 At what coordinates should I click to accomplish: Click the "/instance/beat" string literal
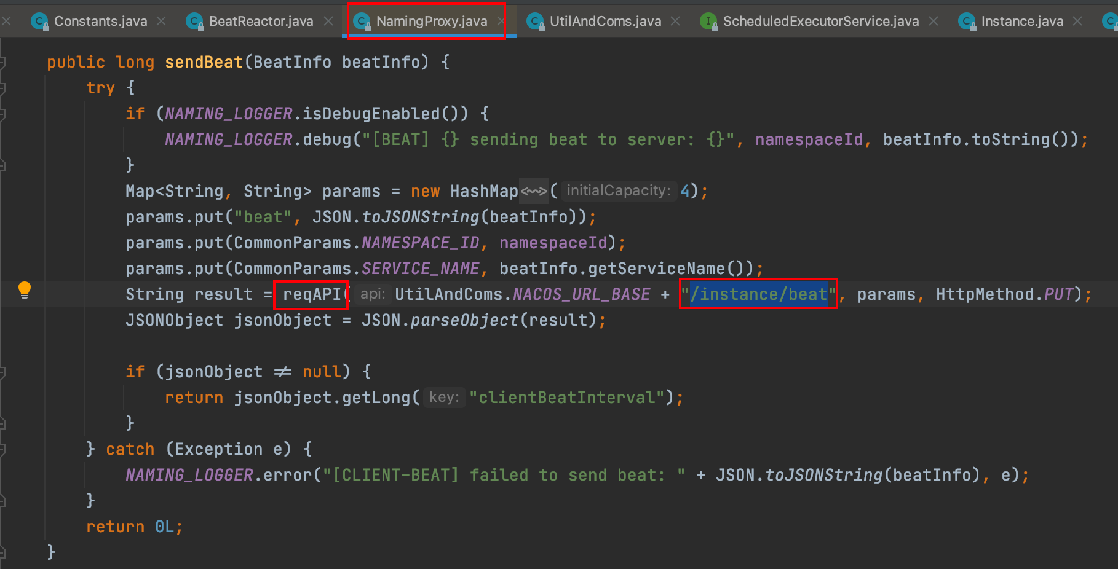pyautogui.click(x=758, y=295)
